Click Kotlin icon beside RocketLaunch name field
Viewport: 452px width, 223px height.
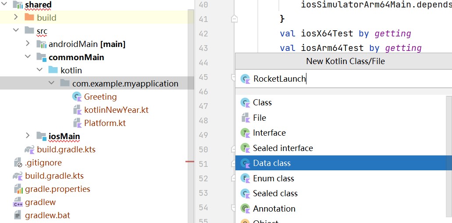[x=245, y=79]
